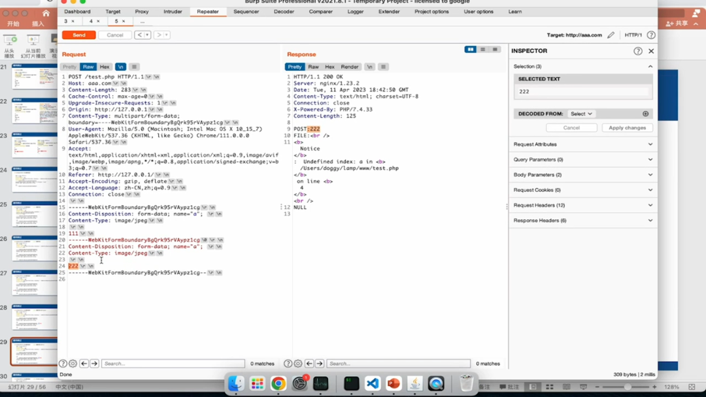Select Hex view in Response panel
Image resolution: width=706 pixels, height=397 pixels.
click(x=329, y=67)
